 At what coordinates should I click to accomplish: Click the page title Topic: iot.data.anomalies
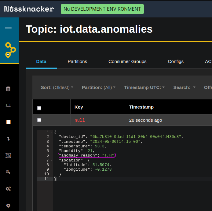coord(89,29)
